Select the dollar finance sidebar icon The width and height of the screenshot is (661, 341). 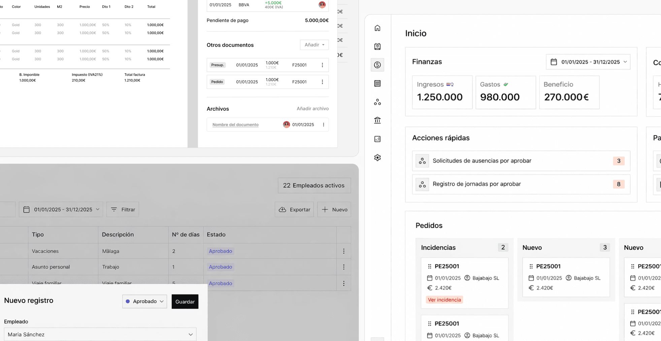click(377, 65)
